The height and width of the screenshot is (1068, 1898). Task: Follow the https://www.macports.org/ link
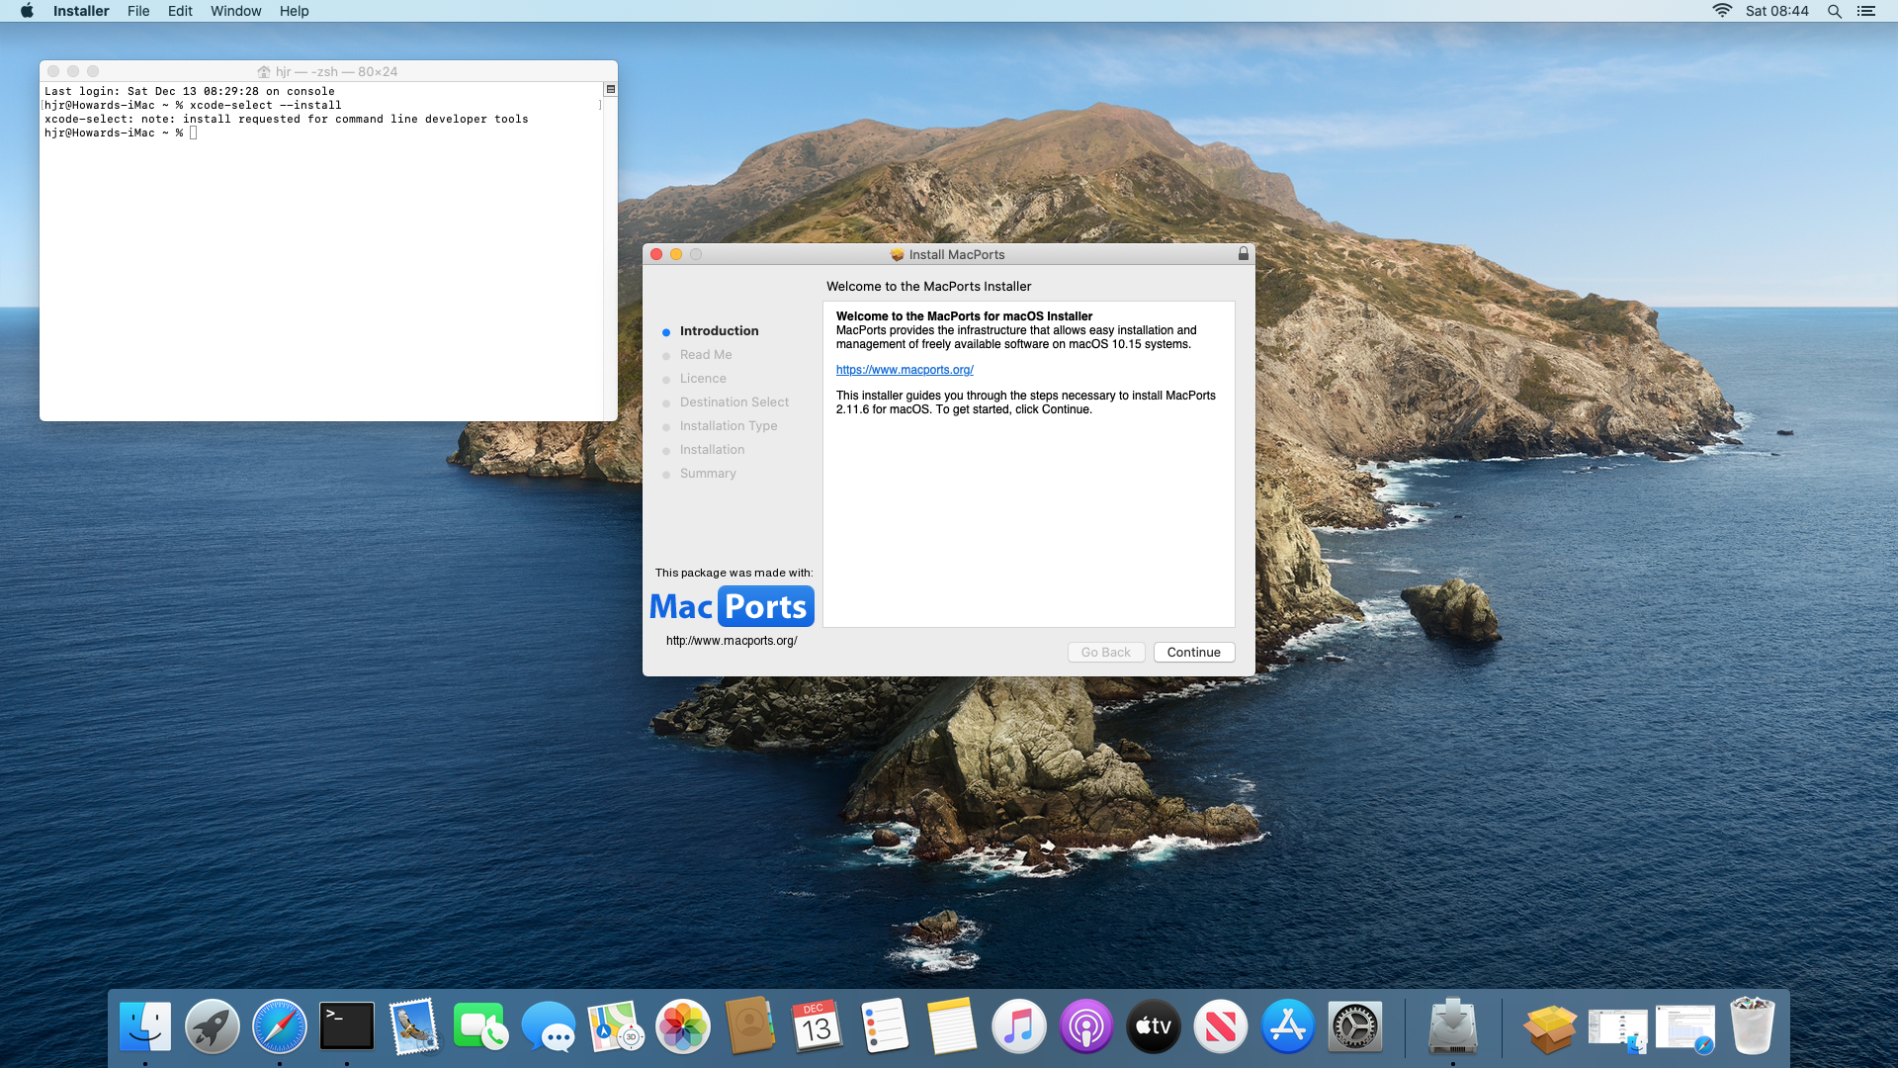coord(905,370)
